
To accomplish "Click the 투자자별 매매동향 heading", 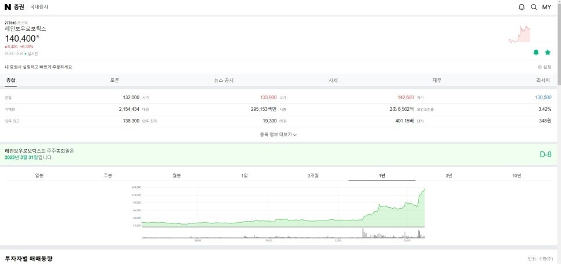I will coord(28,258).
